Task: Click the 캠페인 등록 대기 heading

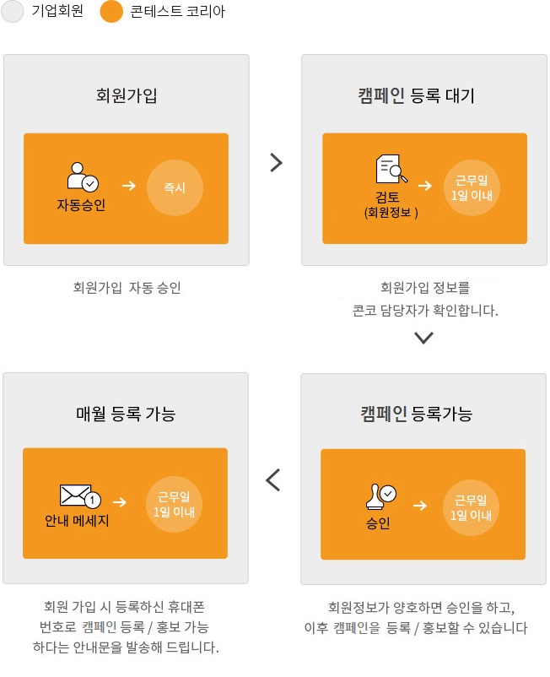Action: [x=416, y=95]
